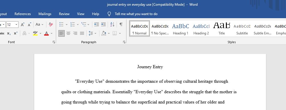The width and height of the screenshot is (286, 110).
Task: Click the Numbering list icon
Action: pos(73,24)
